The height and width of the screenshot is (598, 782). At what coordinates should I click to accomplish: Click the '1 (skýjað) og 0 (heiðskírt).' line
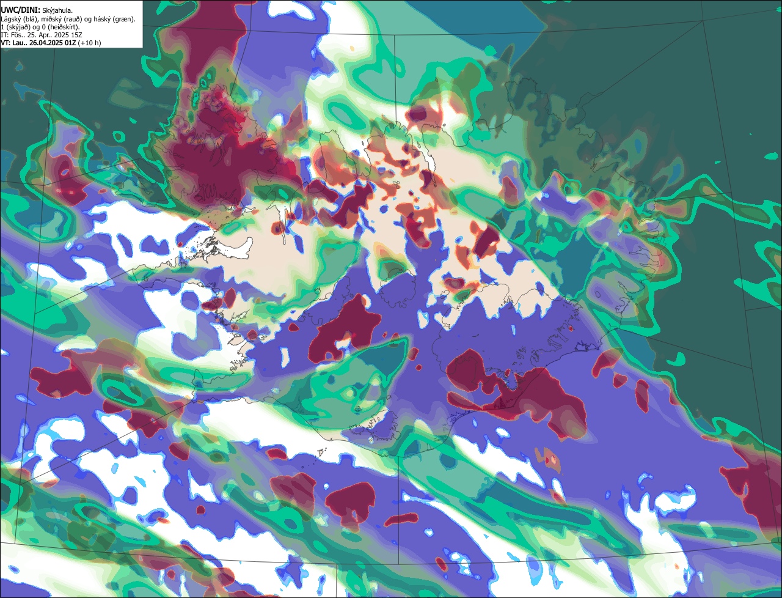tap(40, 28)
